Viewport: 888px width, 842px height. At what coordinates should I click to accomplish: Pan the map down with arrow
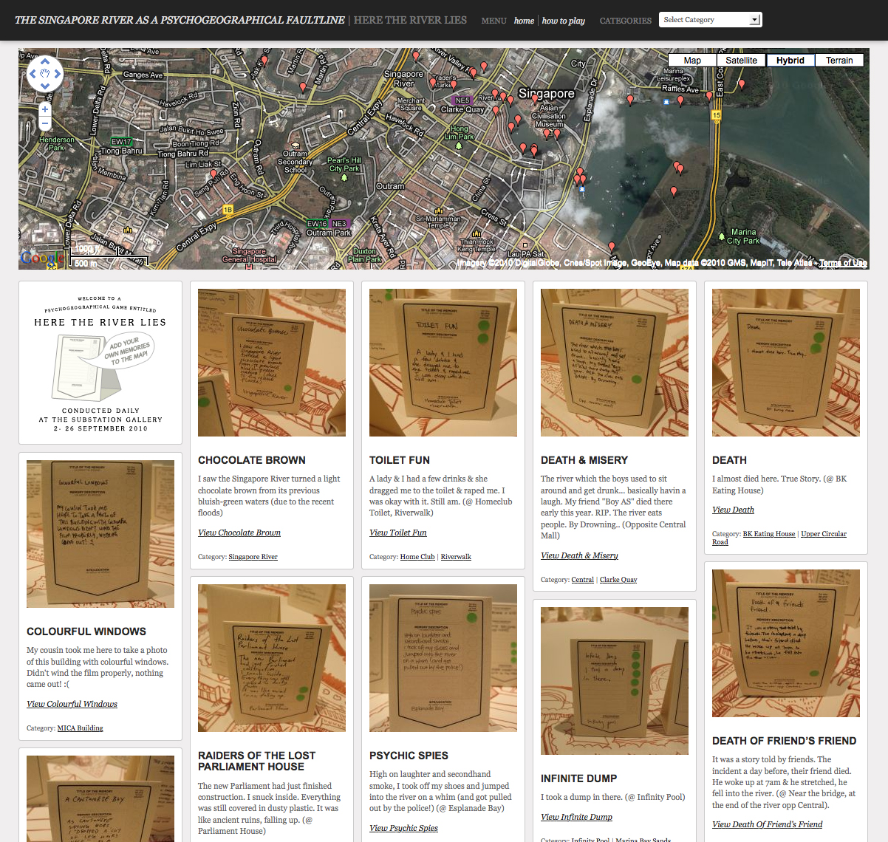(45, 86)
